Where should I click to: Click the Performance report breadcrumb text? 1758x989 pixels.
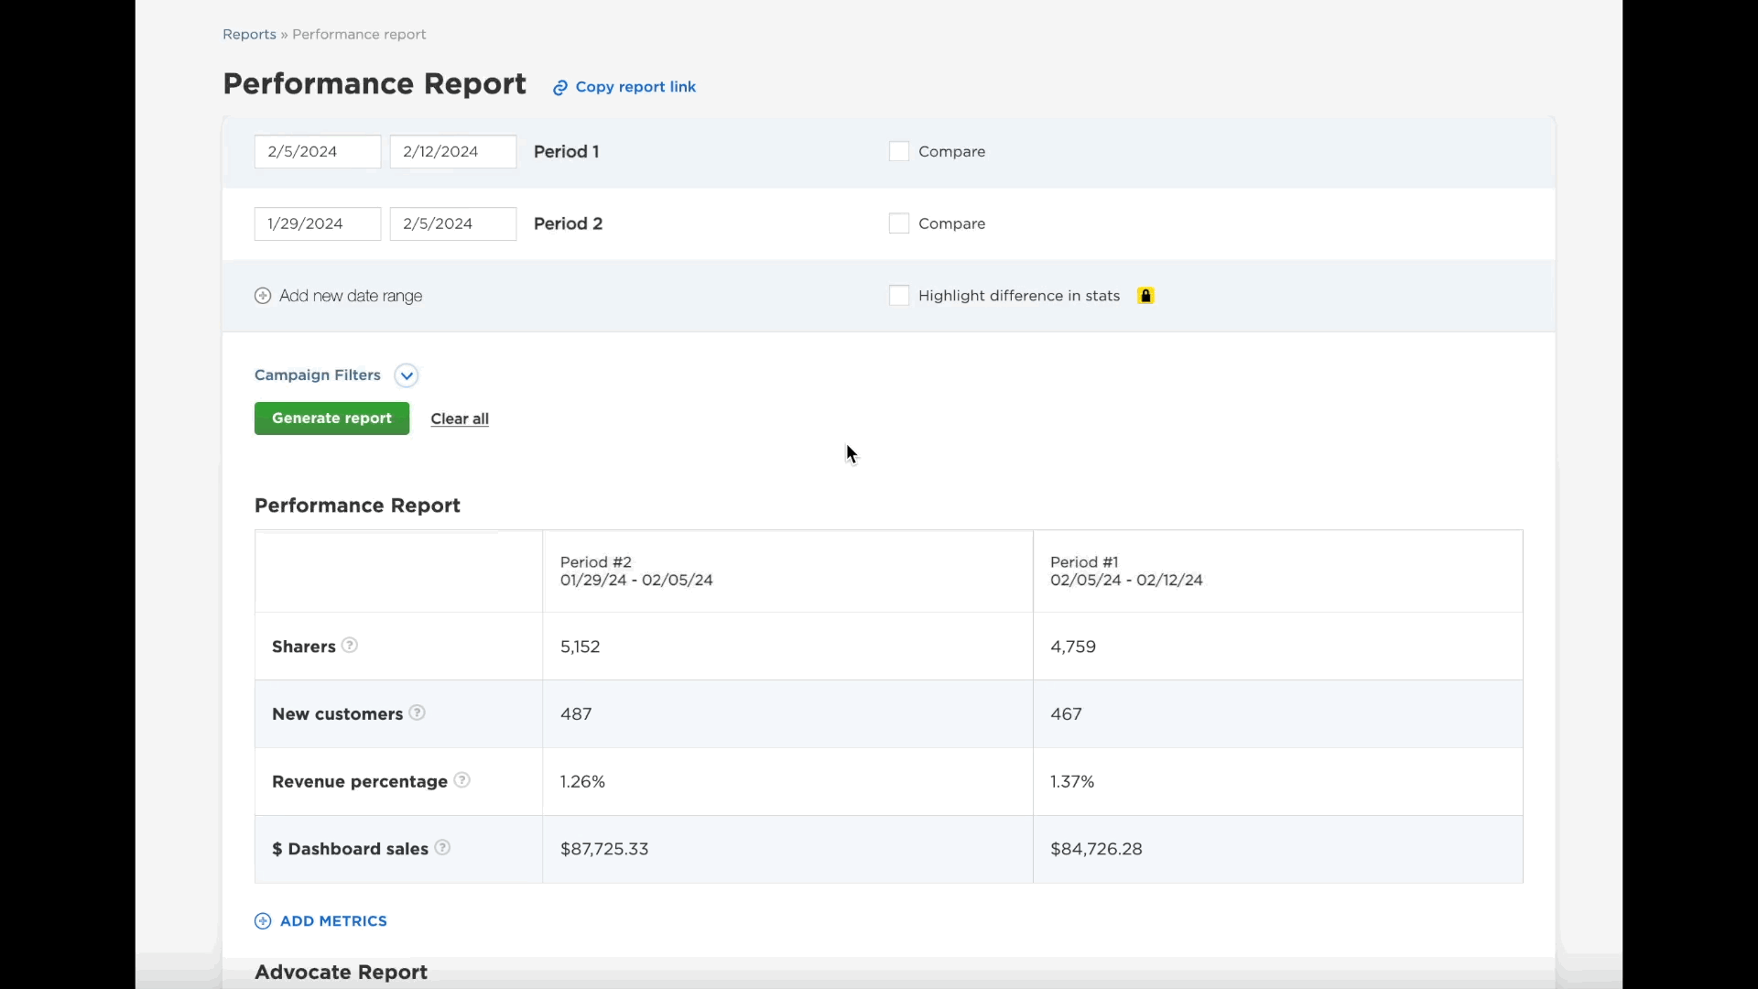[359, 34]
